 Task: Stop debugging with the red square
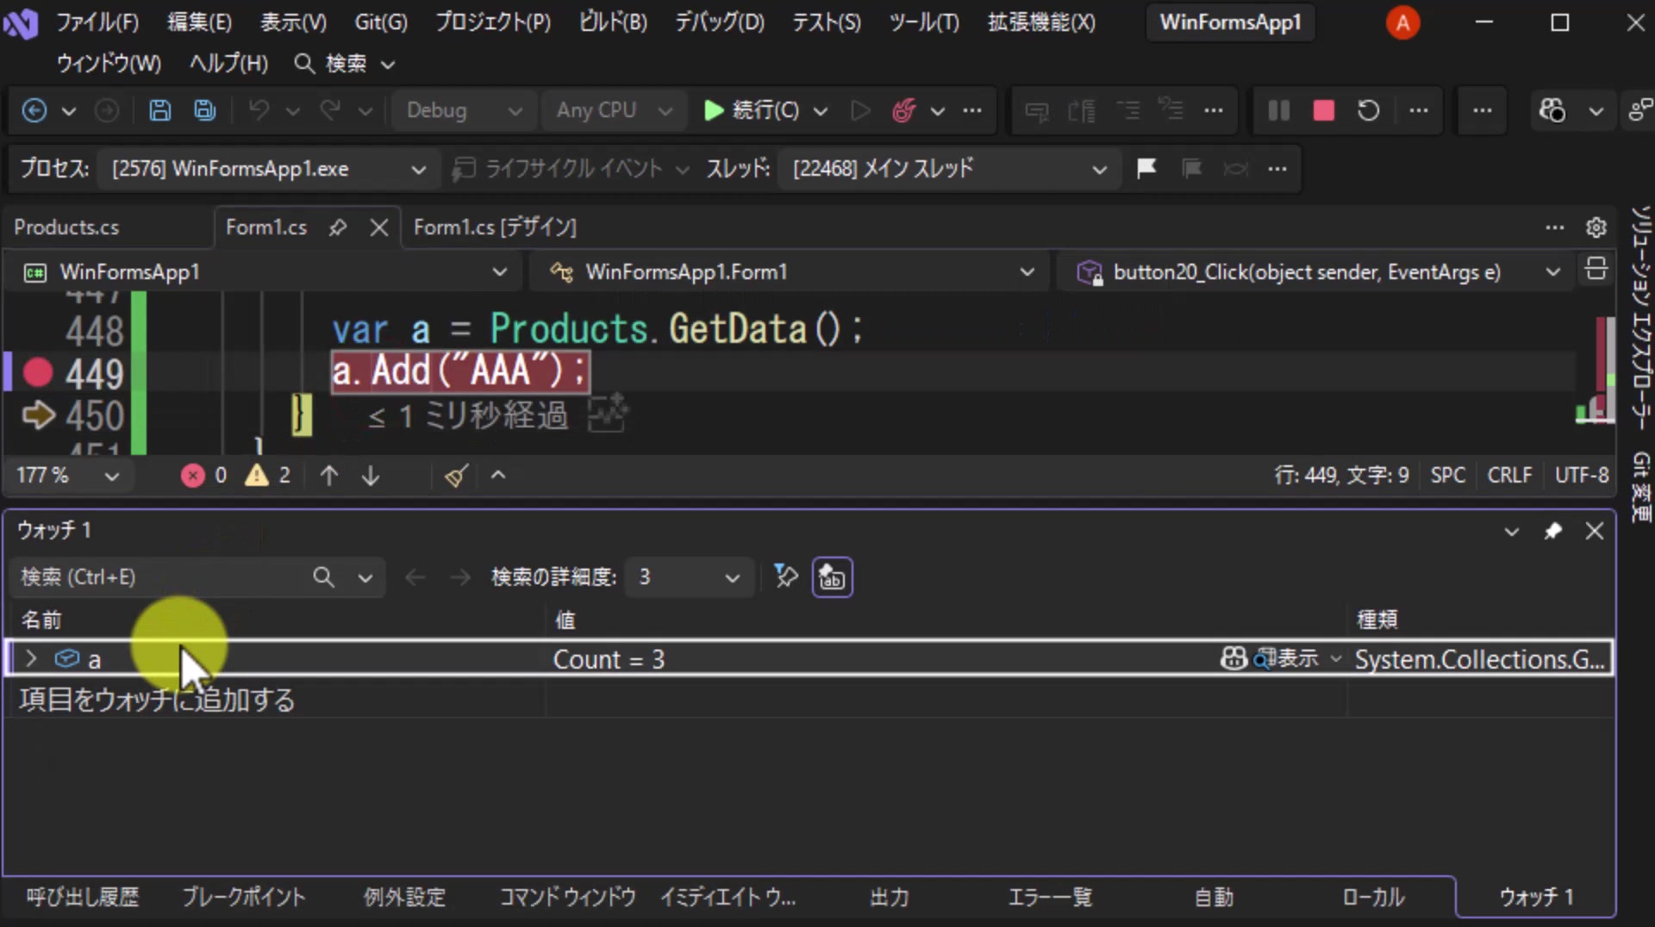coord(1324,110)
